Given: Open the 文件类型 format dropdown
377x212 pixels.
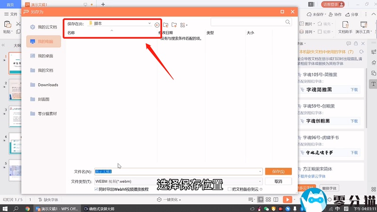Looking at the screenshot, I should [259, 181].
